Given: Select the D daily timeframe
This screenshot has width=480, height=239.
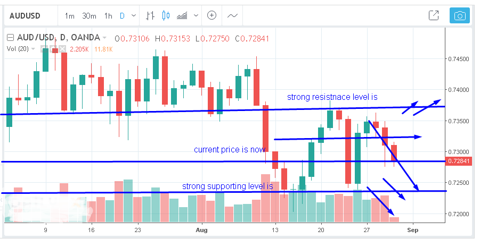Looking at the screenshot, I should [x=122, y=15].
